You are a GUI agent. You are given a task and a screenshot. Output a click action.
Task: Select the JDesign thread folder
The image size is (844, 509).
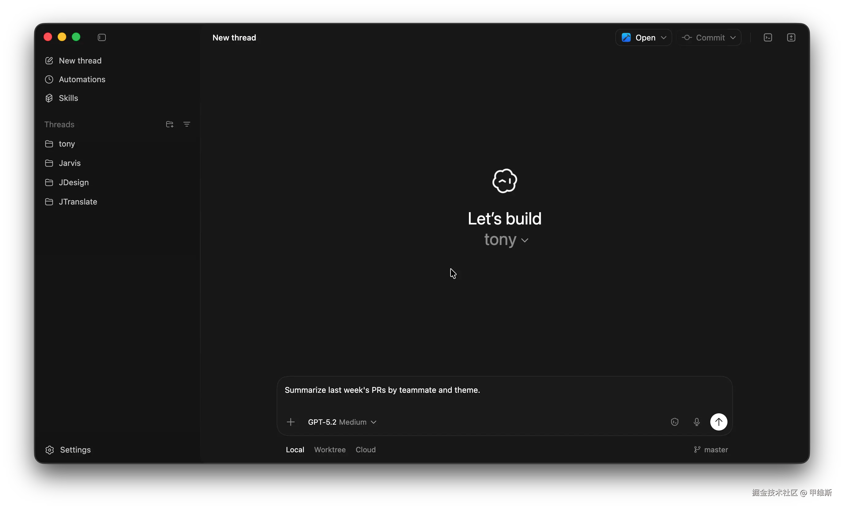click(x=74, y=182)
